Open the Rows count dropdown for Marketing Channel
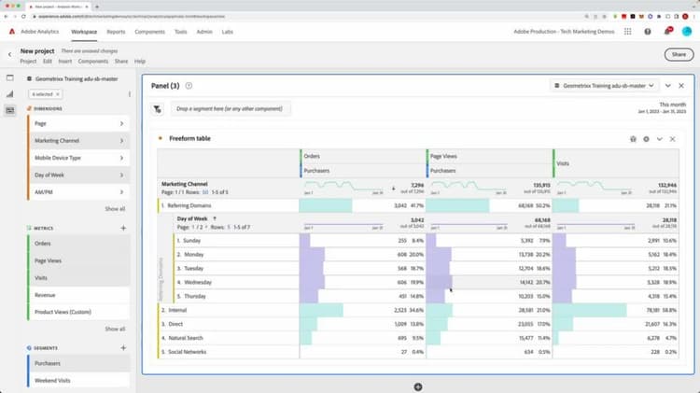Image resolution: width=700 pixels, height=393 pixels. tap(205, 192)
